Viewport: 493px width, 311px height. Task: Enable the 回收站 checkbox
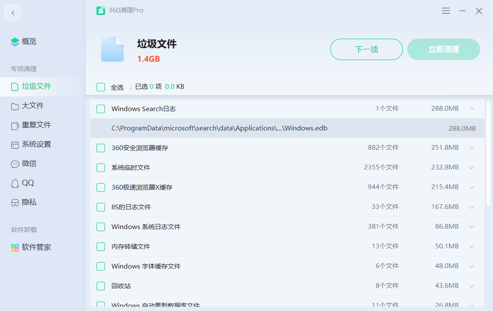click(x=101, y=286)
